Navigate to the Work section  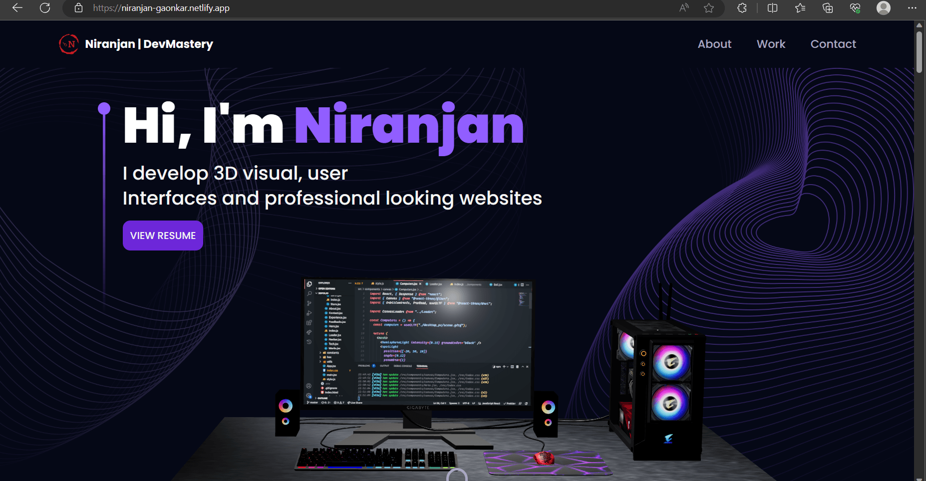(x=771, y=44)
